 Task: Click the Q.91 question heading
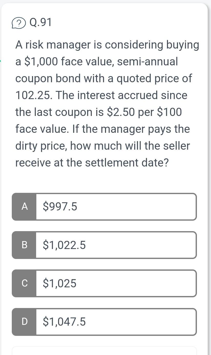coord(40,22)
